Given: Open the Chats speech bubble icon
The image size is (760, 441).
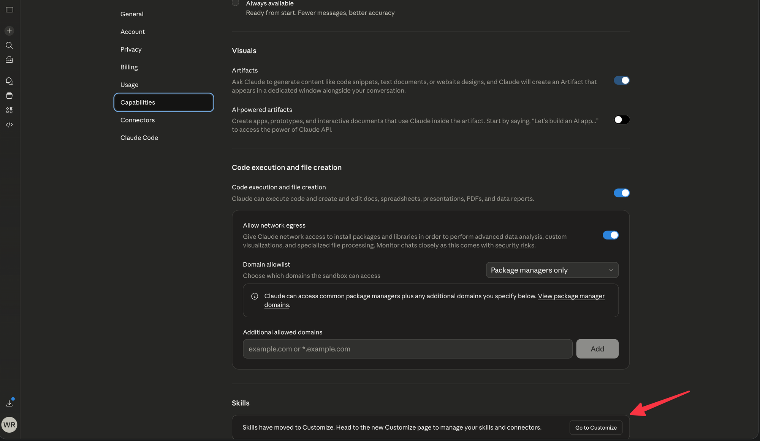Looking at the screenshot, I should pos(9,81).
